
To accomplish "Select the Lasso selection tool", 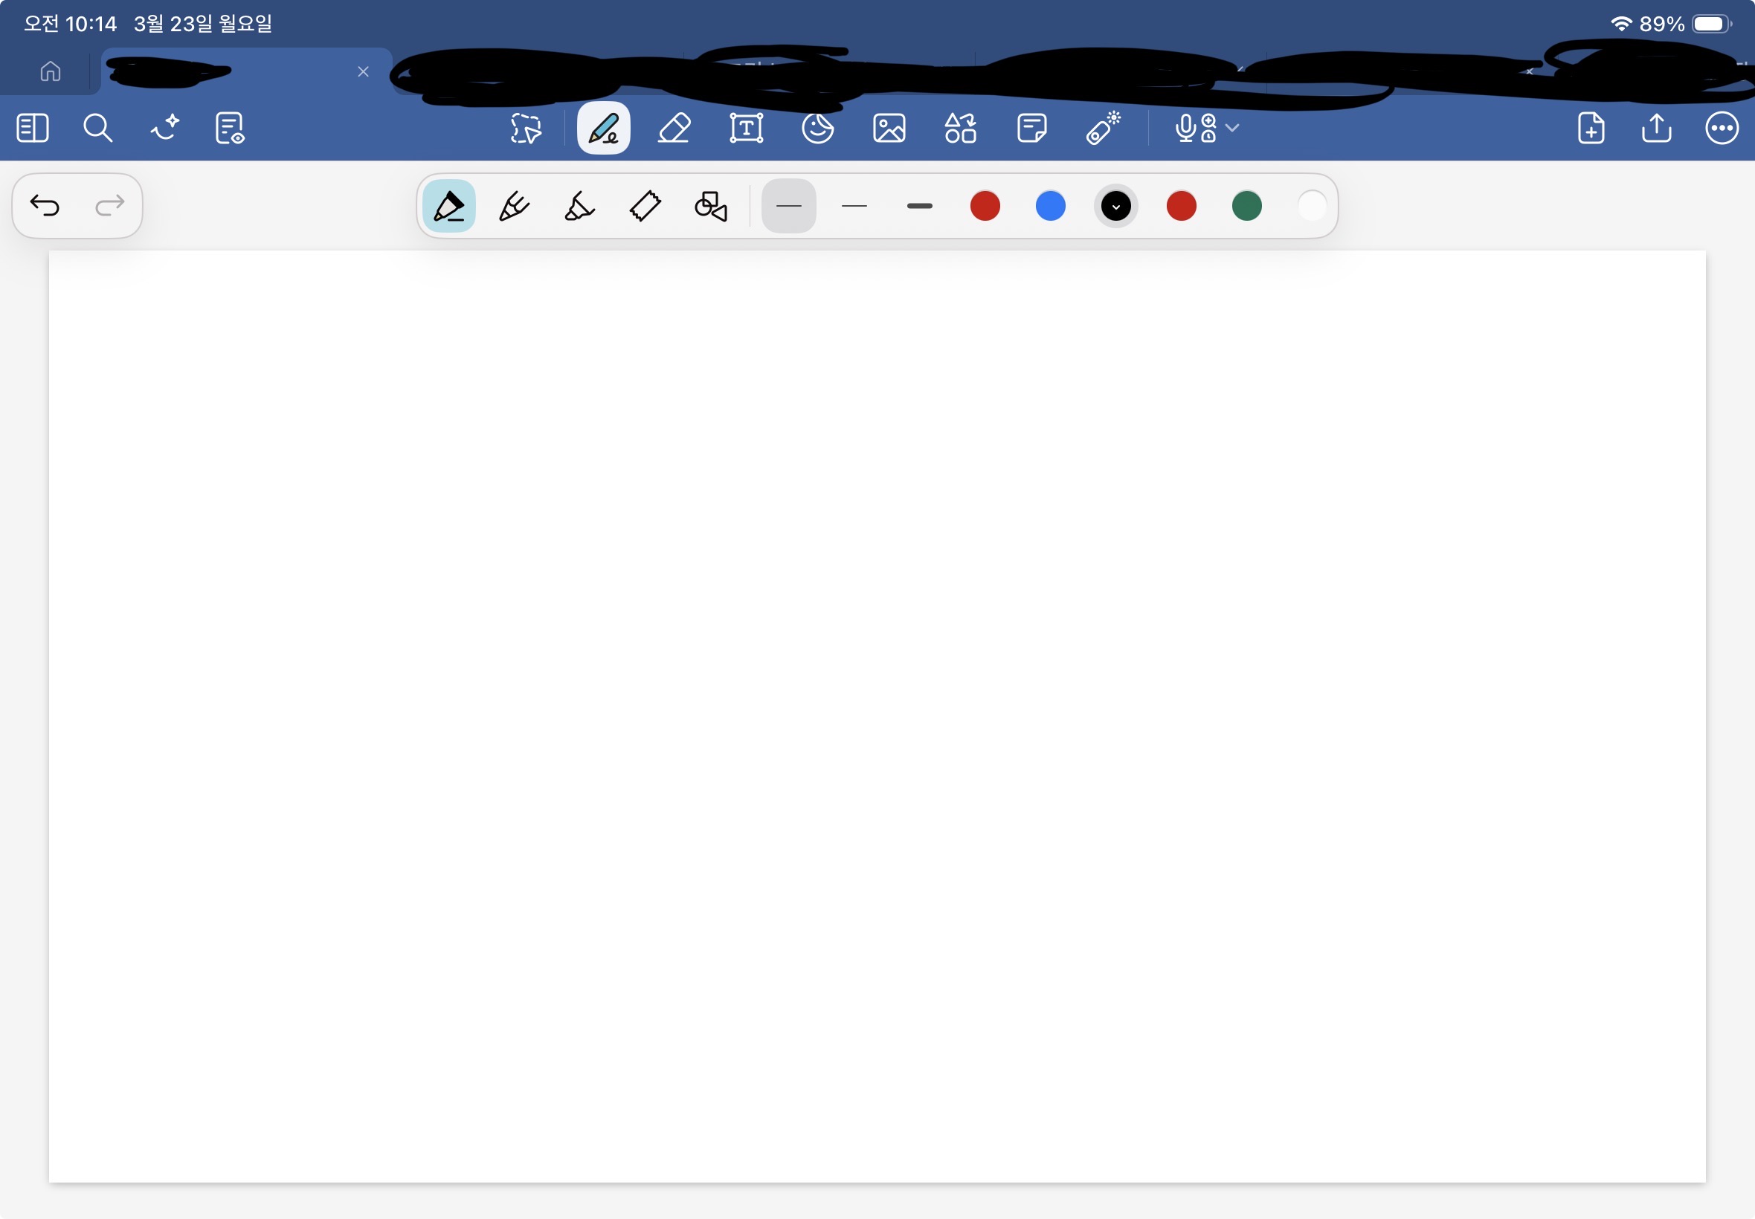I will (x=526, y=129).
